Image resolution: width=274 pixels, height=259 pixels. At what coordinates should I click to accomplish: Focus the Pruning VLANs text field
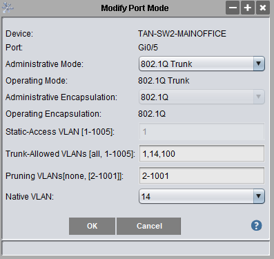202,175
